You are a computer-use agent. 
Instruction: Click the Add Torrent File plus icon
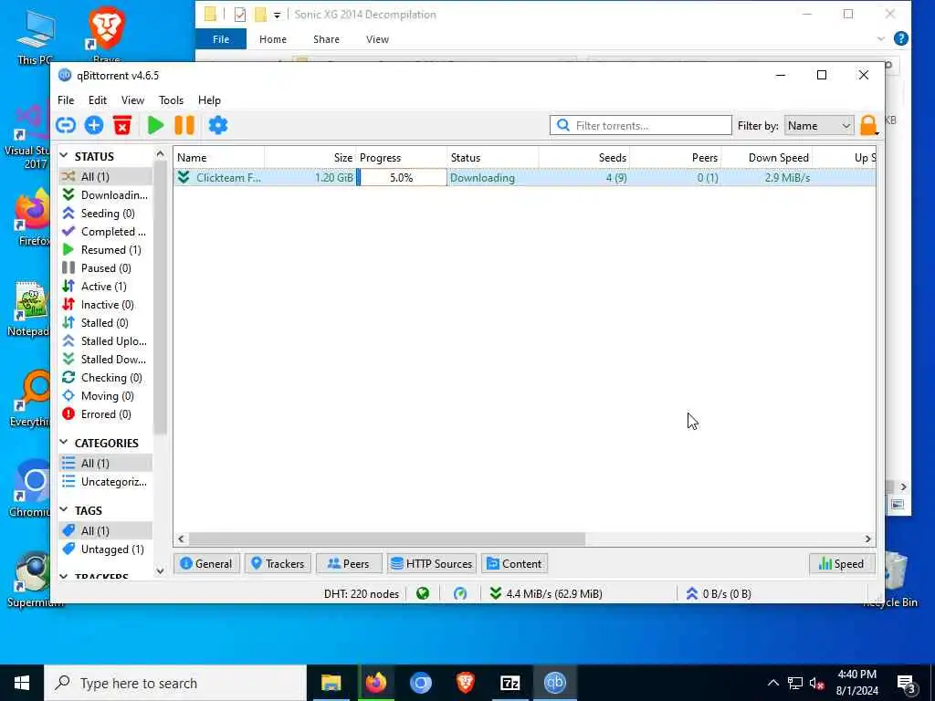pyautogui.click(x=94, y=125)
